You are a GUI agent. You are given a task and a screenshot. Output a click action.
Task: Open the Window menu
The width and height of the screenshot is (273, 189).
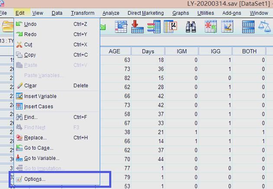(259, 13)
